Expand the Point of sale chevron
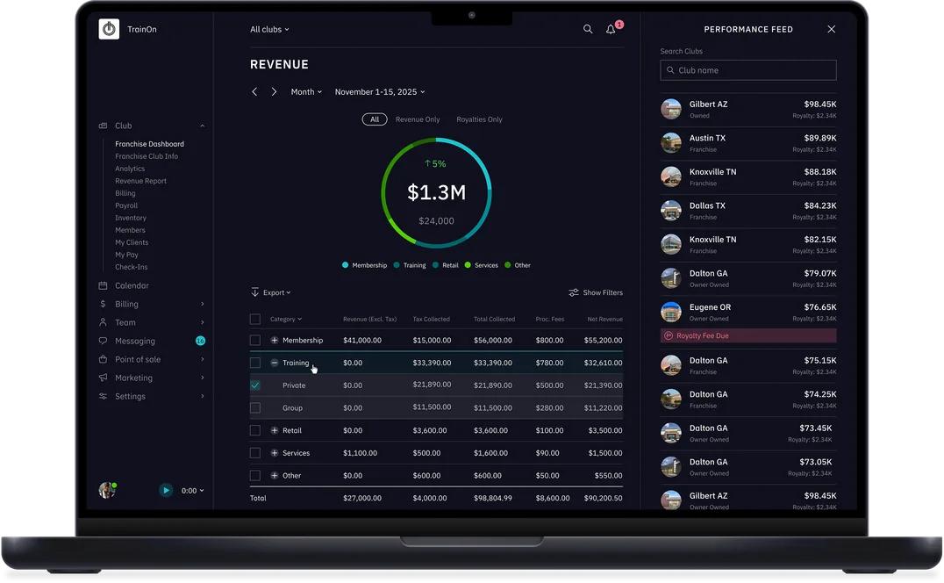Screen dimensions: 944x583 point(203,360)
